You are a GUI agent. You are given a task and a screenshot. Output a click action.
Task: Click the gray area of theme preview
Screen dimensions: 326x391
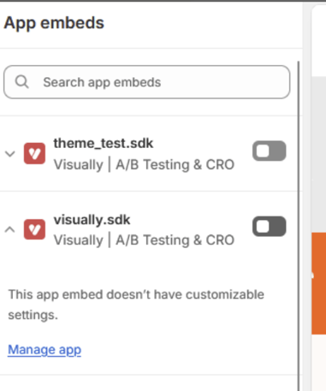319,154
